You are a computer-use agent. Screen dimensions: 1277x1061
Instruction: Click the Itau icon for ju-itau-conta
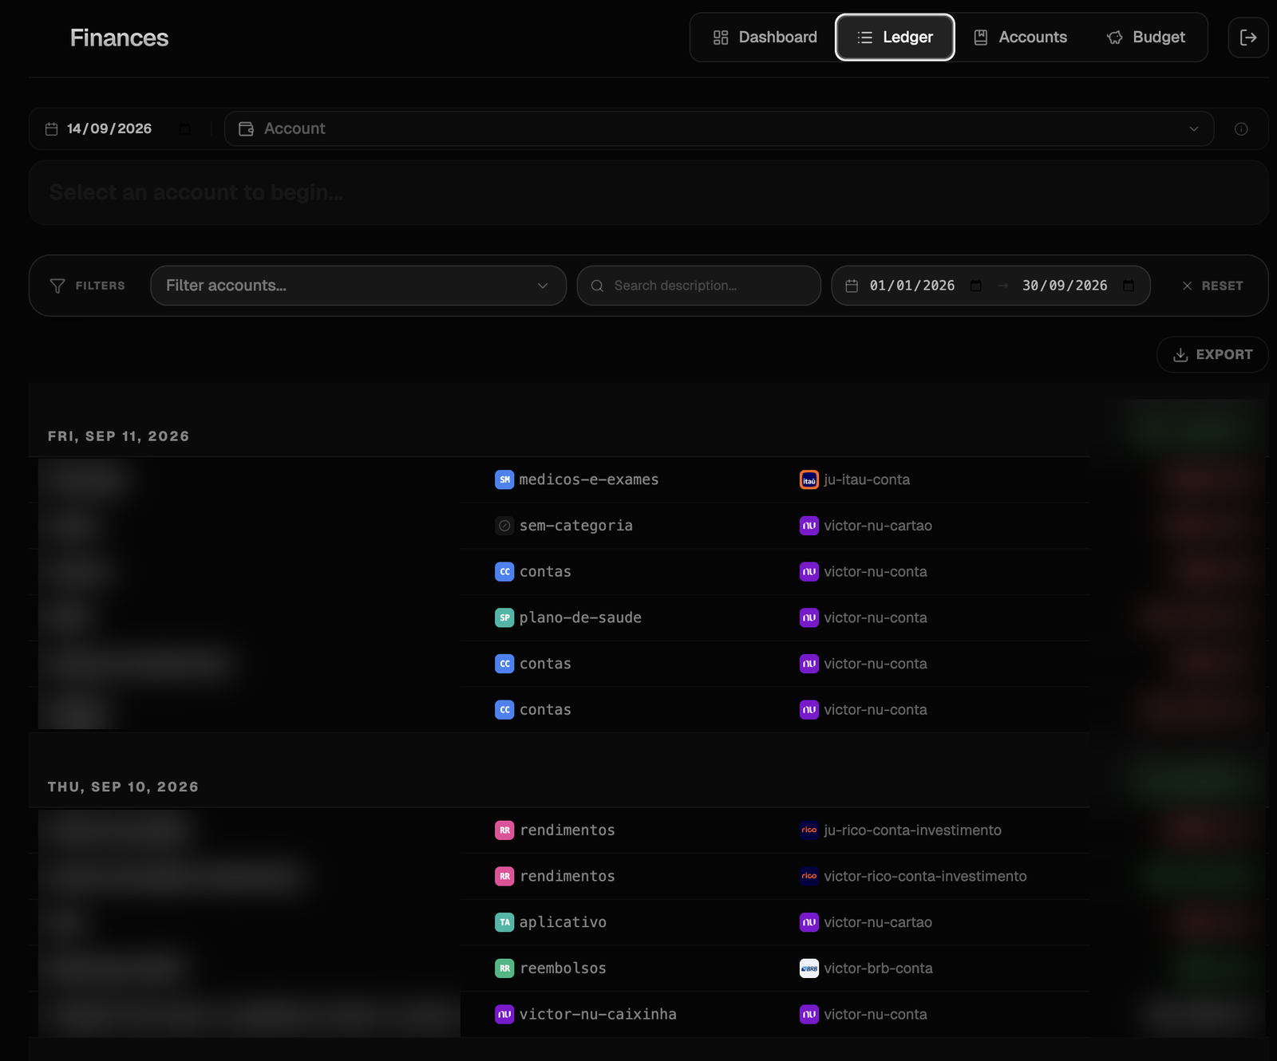point(809,479)
